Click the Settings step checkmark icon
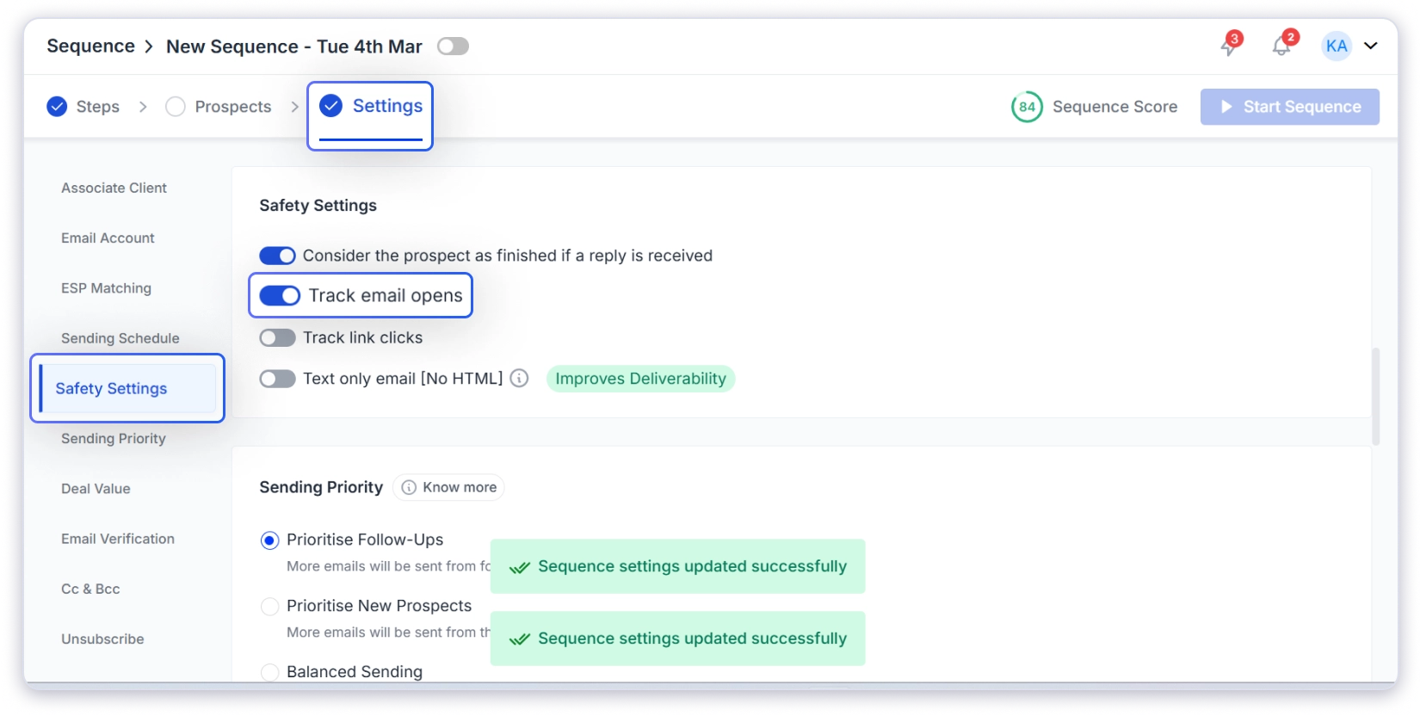 pyautogui.click(x=331, y=106)
